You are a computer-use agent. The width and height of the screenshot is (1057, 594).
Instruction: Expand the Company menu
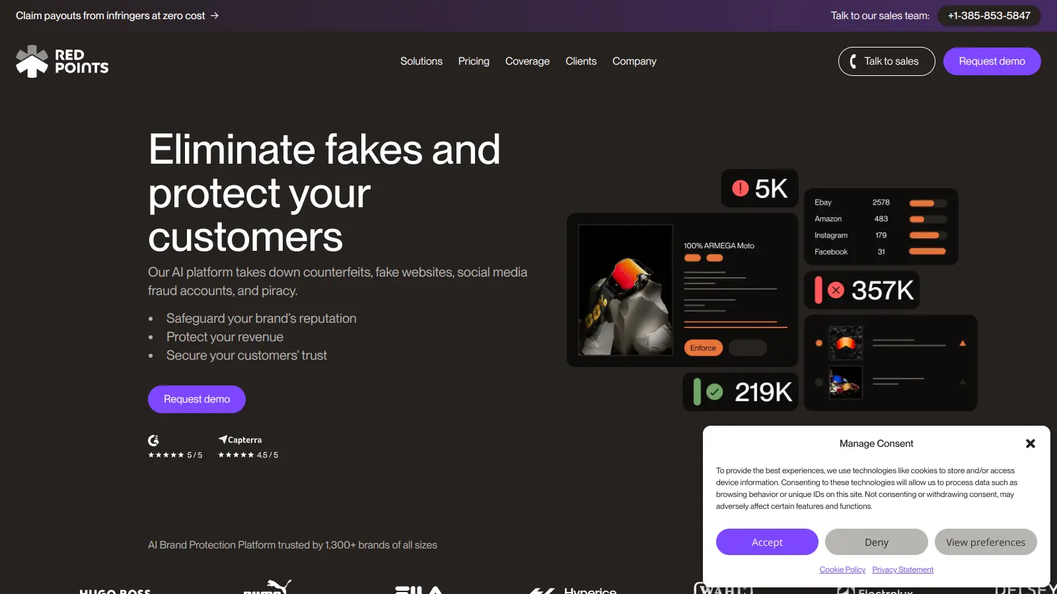click(x=634, y=61)
